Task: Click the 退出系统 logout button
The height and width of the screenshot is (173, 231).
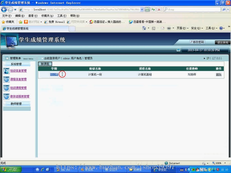Action: point(223,43)
